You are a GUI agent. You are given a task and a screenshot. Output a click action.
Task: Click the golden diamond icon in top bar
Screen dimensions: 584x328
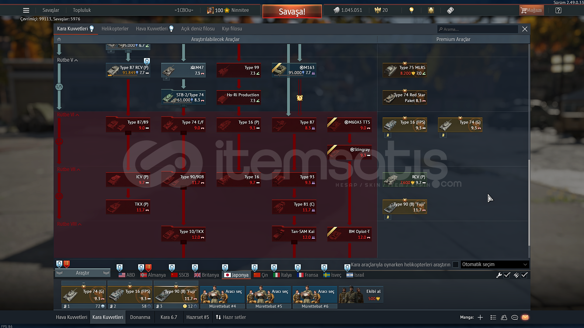click(431, 10)
